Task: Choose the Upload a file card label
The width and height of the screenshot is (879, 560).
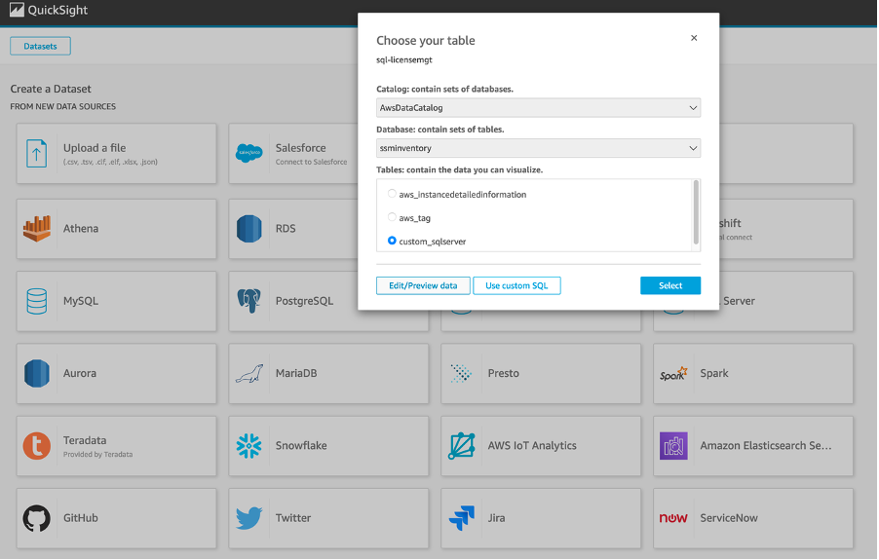Action: pyautogui.click(x=95, y=148)
